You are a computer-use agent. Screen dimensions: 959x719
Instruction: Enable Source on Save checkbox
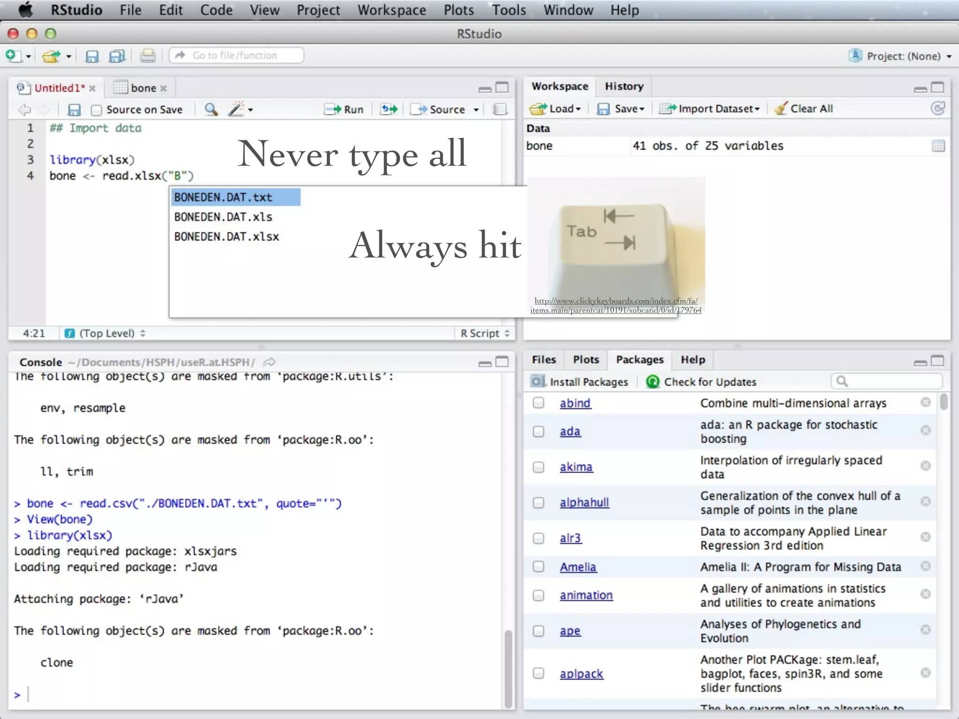[96, 110]
